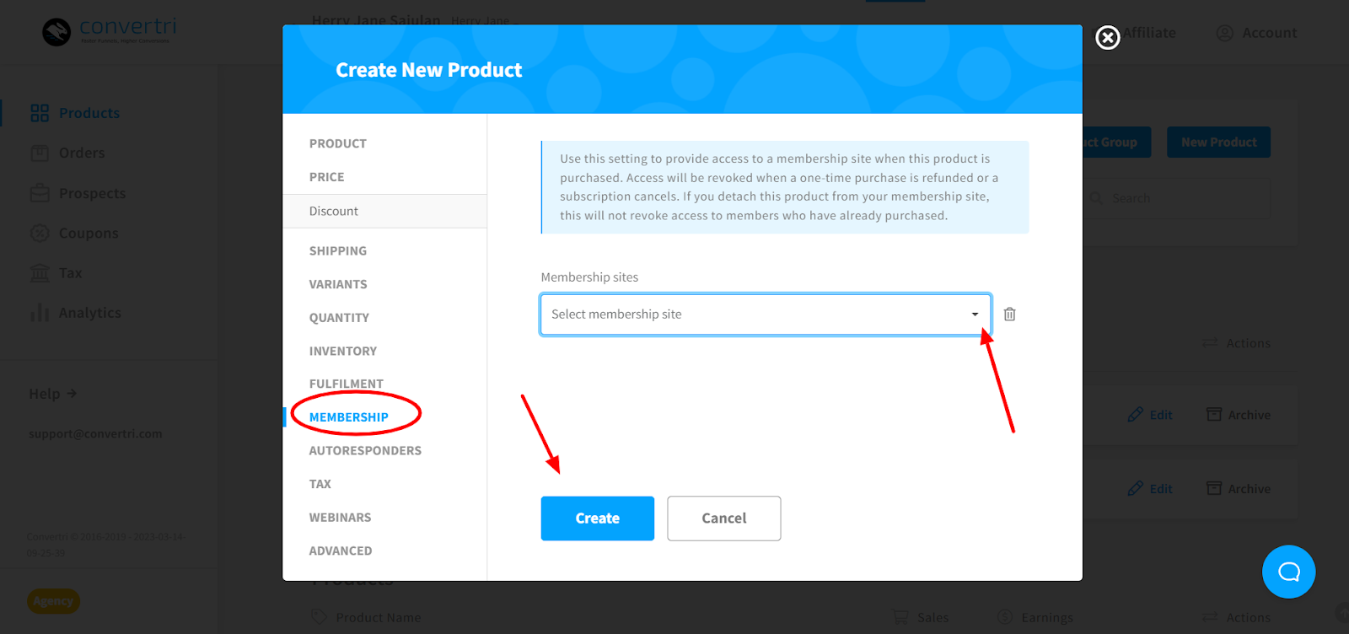
Task: Open the Membership tab
Action: point(348,417)
